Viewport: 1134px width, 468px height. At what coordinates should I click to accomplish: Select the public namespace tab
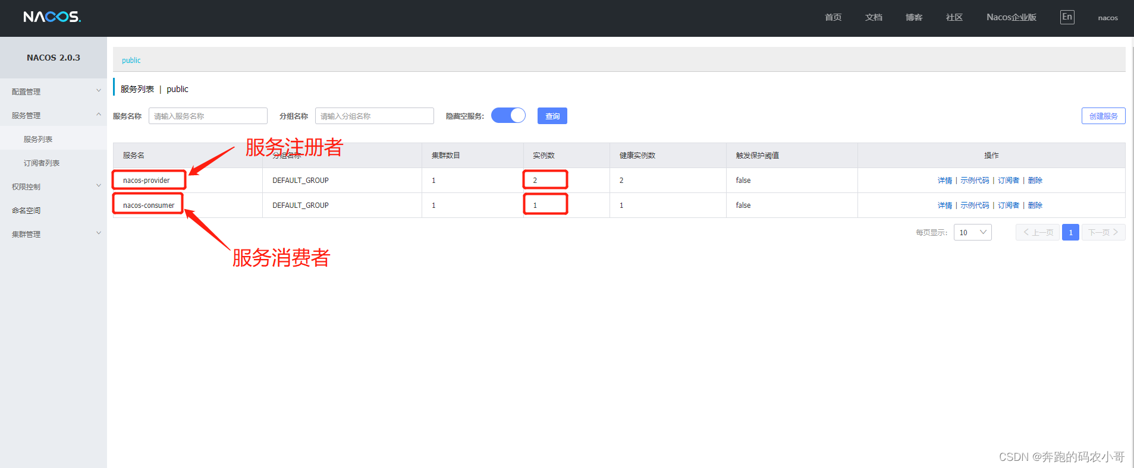(x=131, y=60)
